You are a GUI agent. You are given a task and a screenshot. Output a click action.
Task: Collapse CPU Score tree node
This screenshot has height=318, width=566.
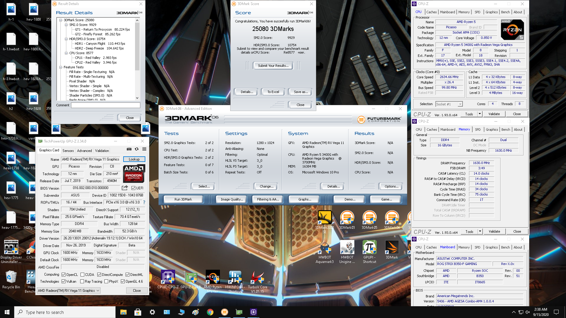pyautogui.click(x=66, y=53)
